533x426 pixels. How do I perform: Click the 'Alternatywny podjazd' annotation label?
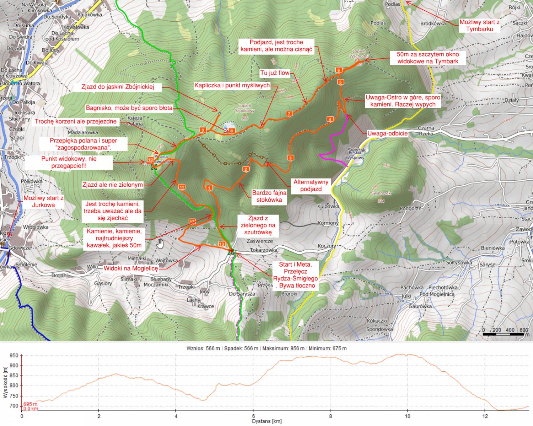coord(311,186)
